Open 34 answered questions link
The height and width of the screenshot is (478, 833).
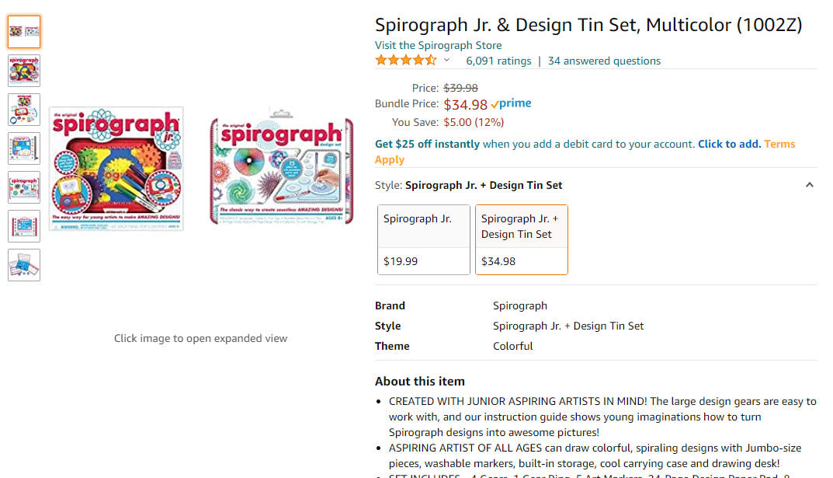(x=604, y=61)
